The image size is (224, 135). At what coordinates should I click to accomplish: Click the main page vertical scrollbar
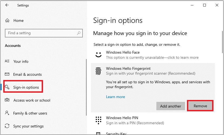click(223, 42)
